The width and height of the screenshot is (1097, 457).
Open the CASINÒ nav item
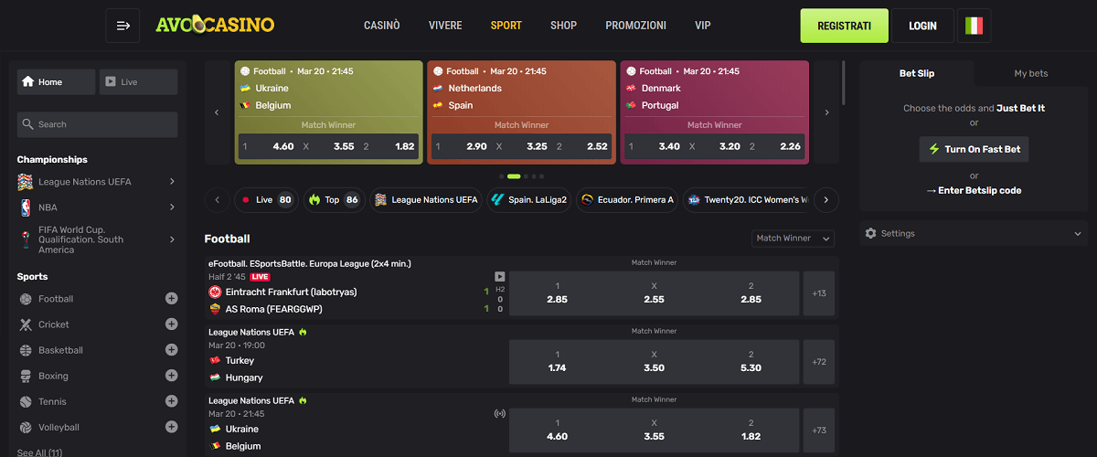click(x=382, y=26)
